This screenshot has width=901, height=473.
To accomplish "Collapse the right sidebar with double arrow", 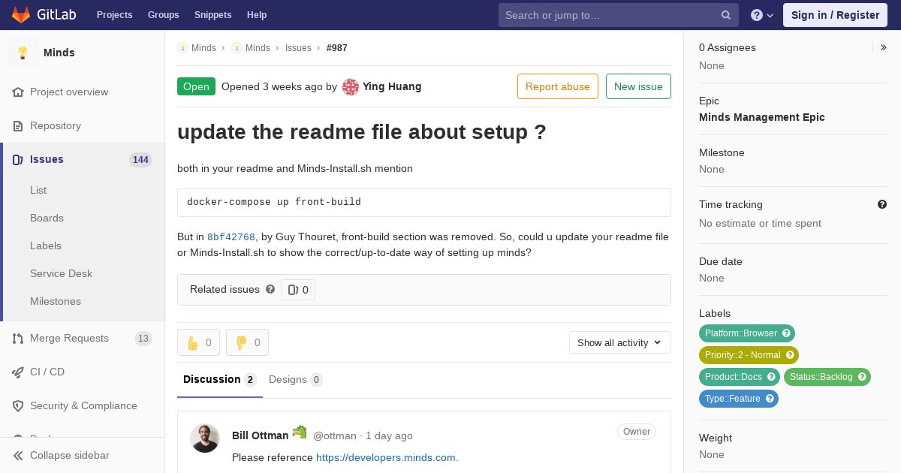I will (x=884, y=47).
